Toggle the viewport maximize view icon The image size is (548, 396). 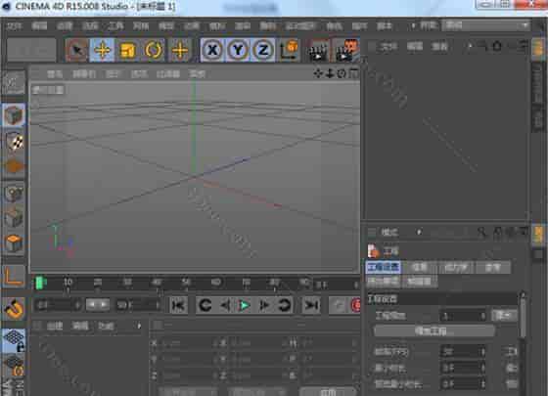pyautogui.click(x=353, y=73)
